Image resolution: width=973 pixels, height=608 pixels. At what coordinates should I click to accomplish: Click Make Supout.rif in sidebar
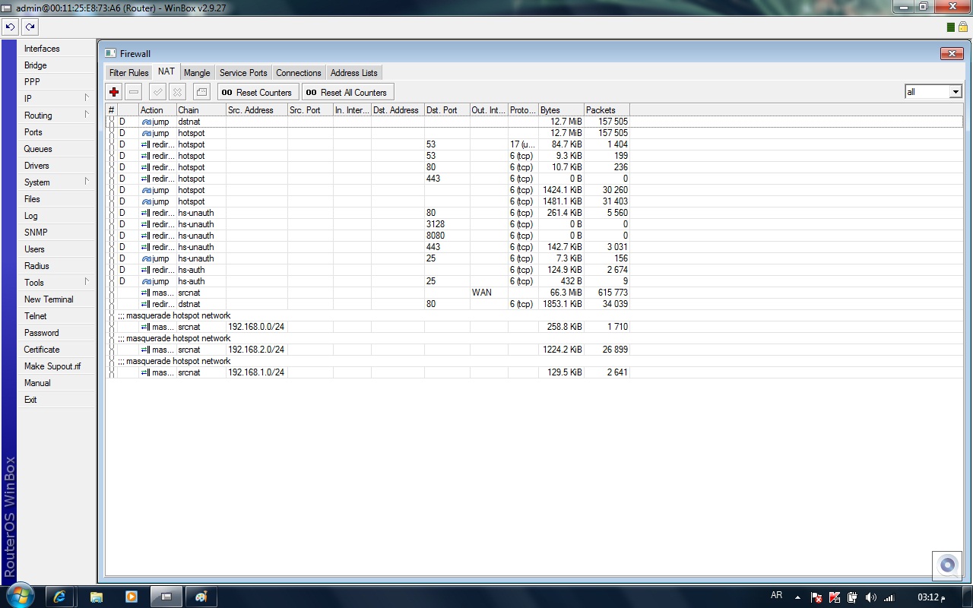(x=58, y=366)
